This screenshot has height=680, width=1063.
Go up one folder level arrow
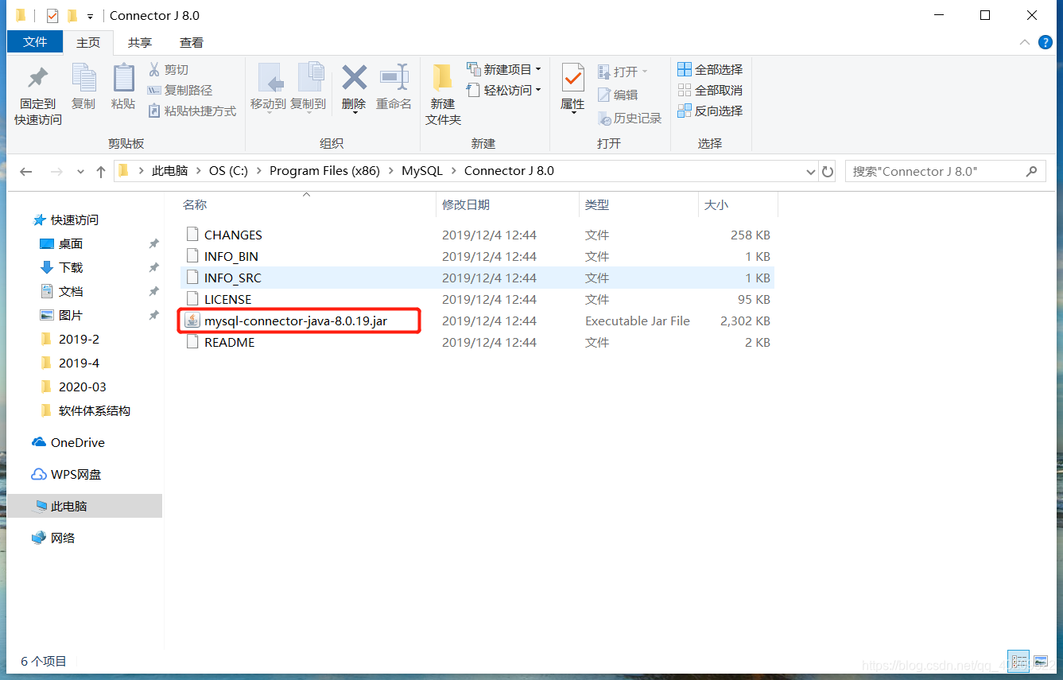[x=101, y=171]
